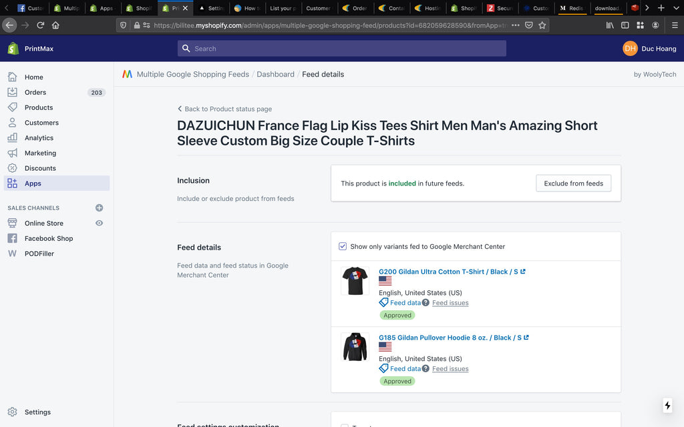Open a new browser tab with plus
The width and height of the screenshot is (684, 427).
coord(661,8)
